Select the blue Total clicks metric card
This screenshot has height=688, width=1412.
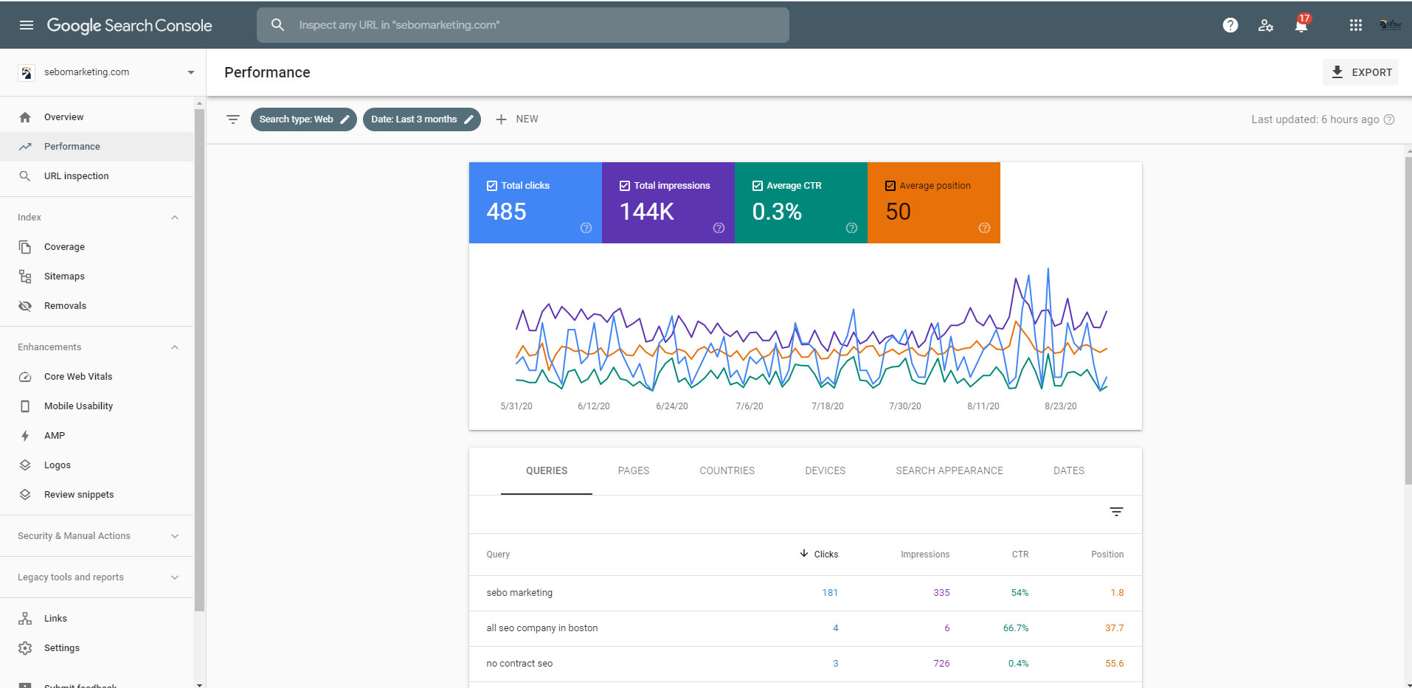(x=536, y=203)
